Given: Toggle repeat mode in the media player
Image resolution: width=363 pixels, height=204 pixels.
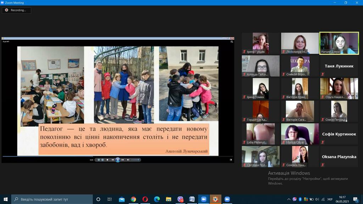Looking at the screenshot, I should 102,160.
